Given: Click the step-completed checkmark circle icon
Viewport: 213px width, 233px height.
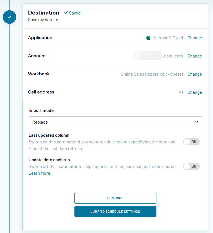Looking at the screenshot, I should (x=9, y=17).
